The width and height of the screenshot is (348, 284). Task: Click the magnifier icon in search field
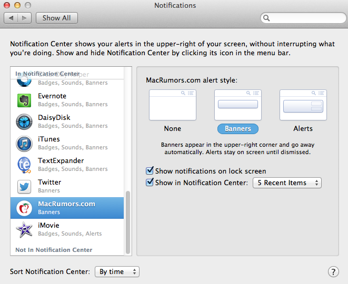click(x=266, y=18)
